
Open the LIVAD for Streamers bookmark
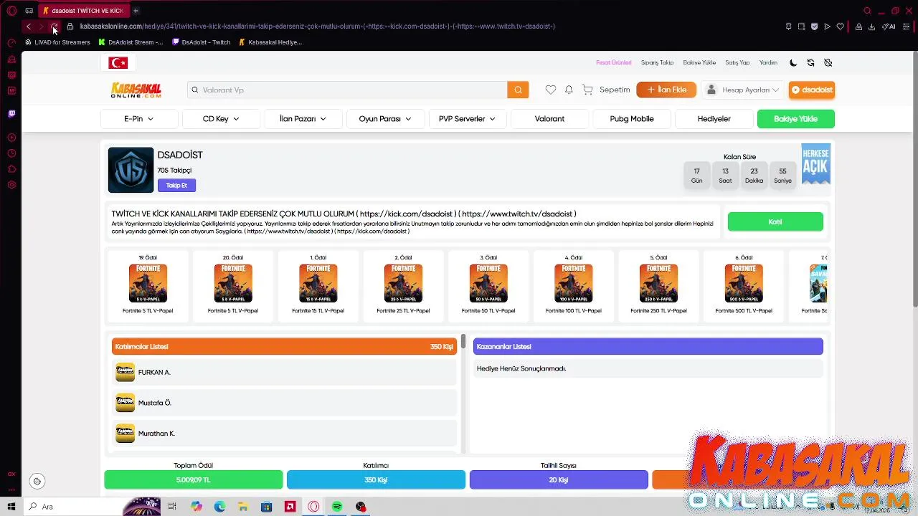pyautogui.click(x=57, y=42)
